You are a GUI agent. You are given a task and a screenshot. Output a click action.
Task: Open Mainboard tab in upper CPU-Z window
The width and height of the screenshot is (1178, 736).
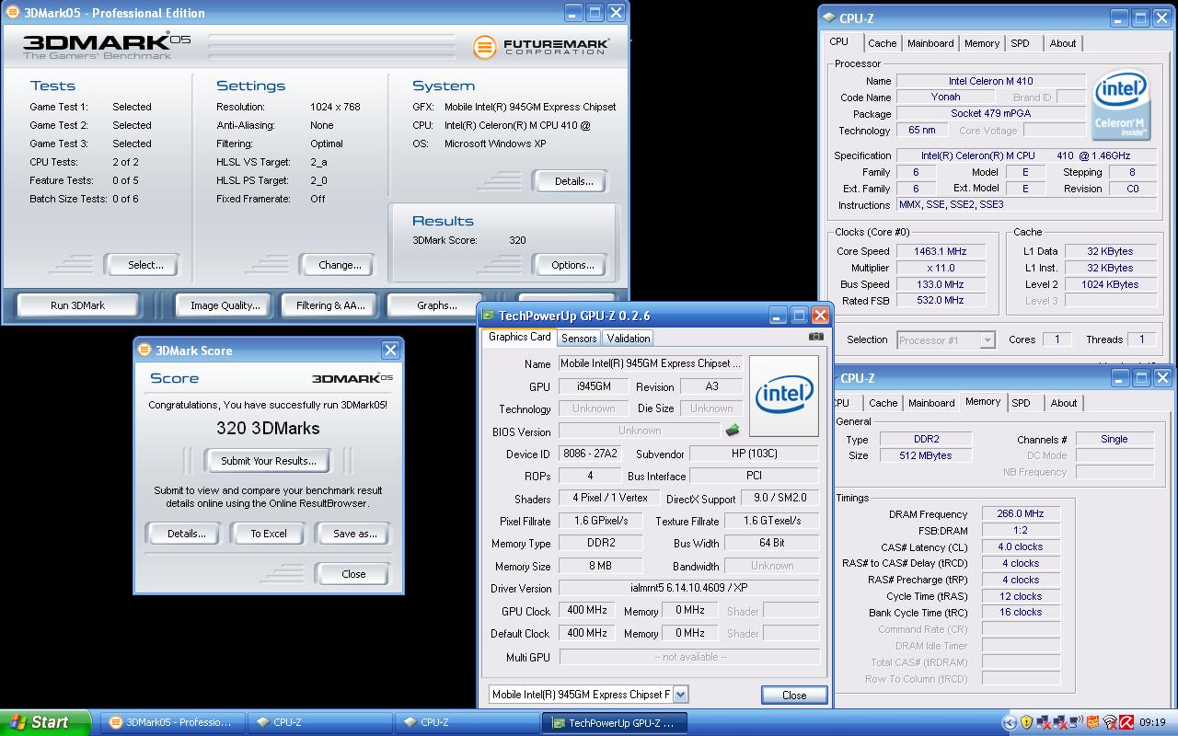click(930, 43)
